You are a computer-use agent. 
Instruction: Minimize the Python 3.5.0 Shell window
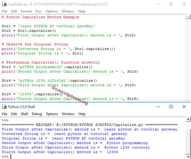tap(158, 107)
